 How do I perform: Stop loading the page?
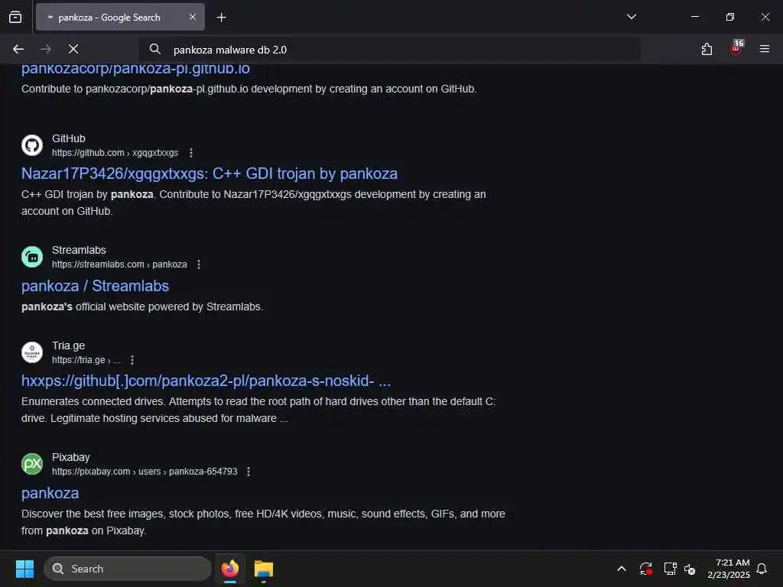tap(73, 49)
